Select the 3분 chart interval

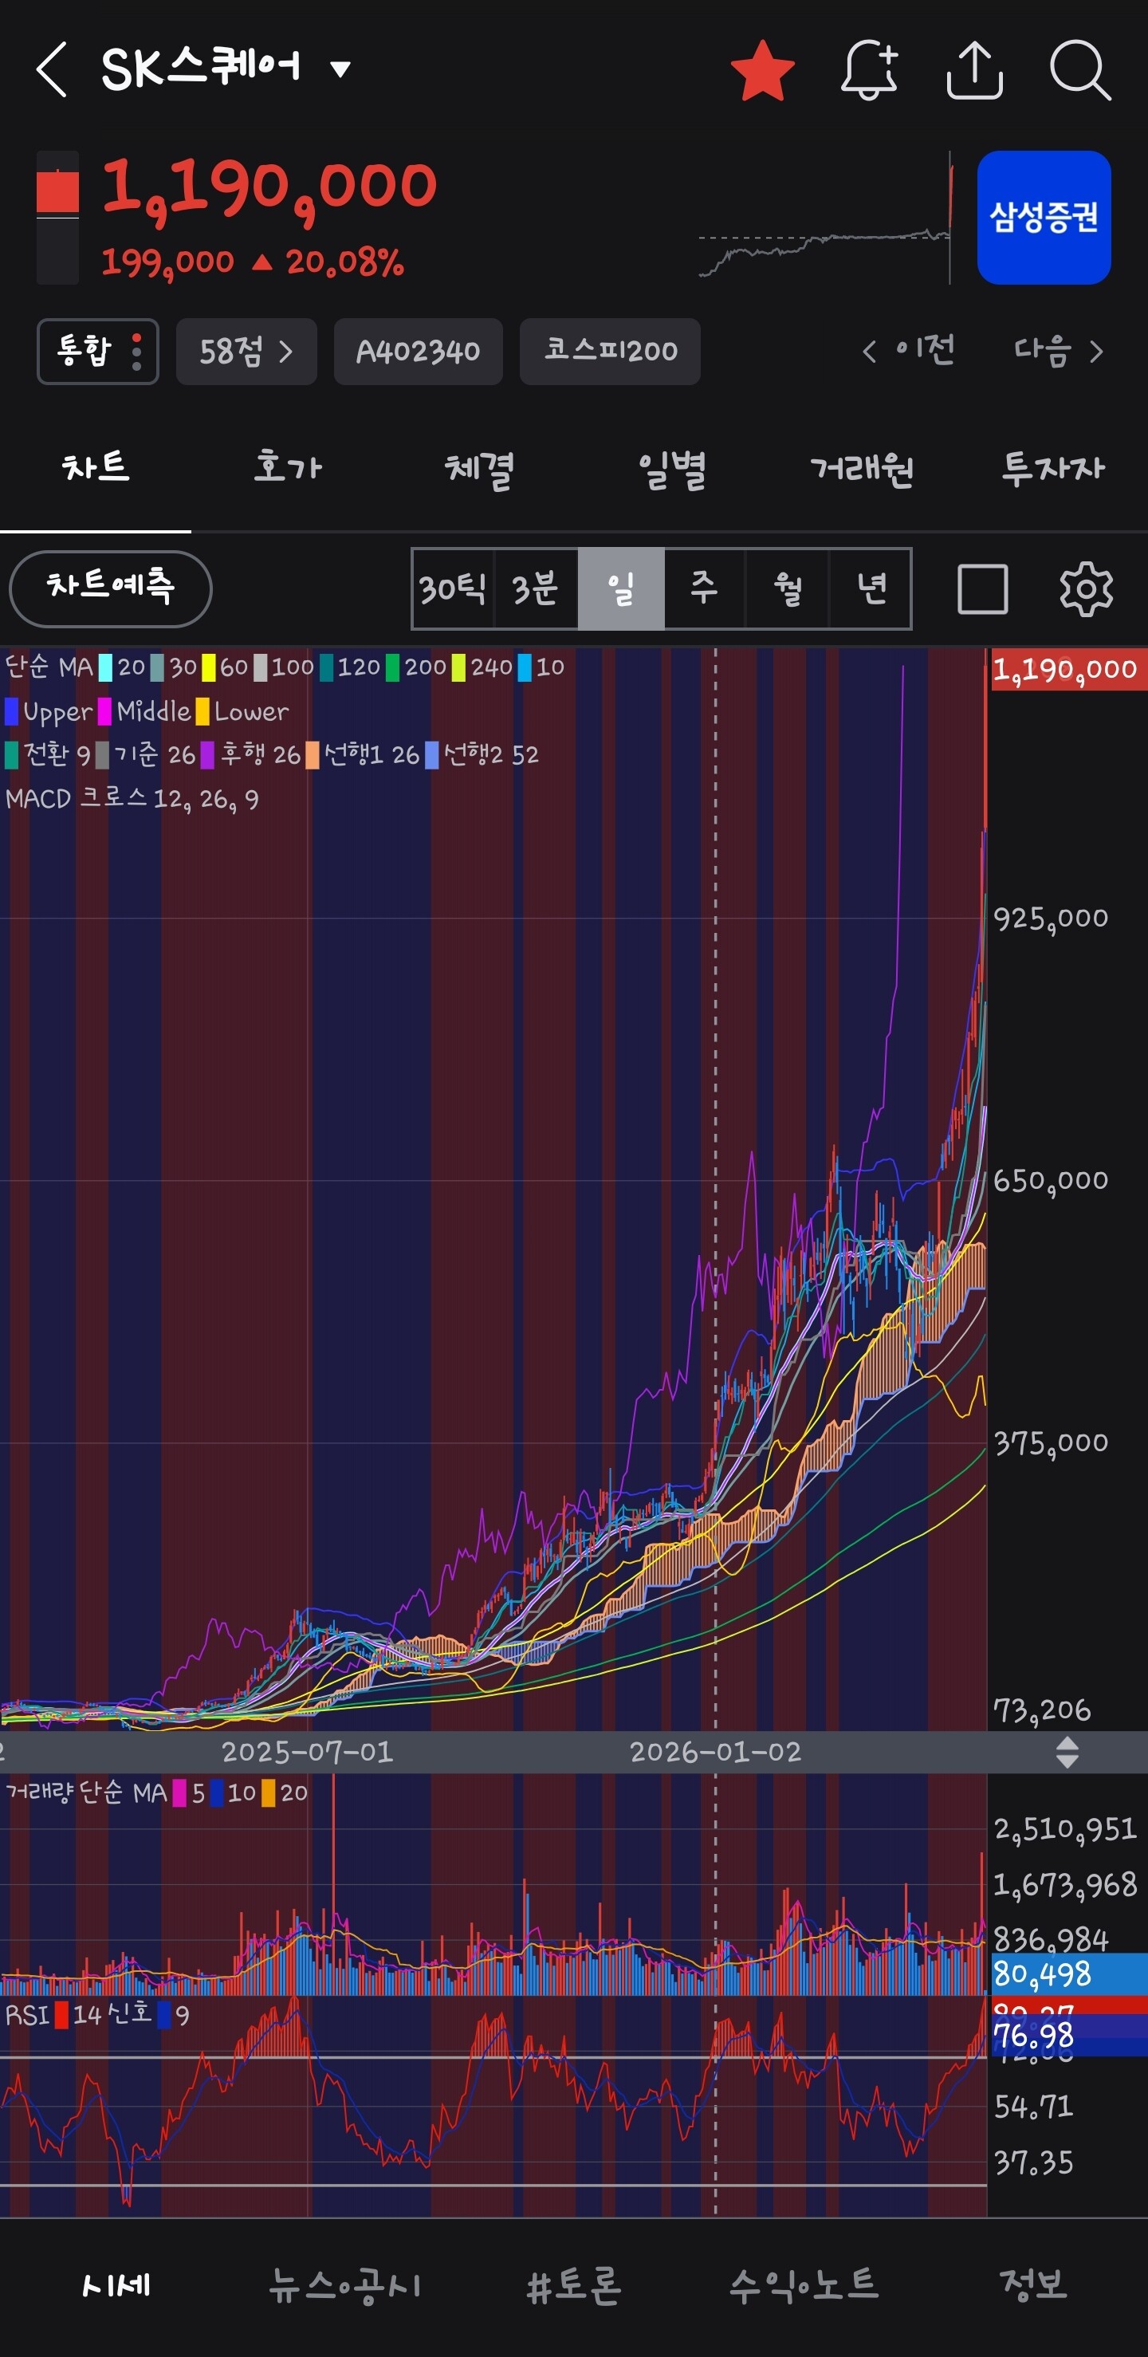tap(535, 588)
